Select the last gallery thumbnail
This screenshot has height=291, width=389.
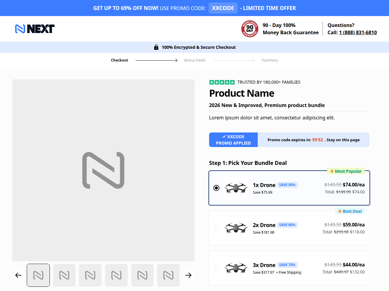168,275
